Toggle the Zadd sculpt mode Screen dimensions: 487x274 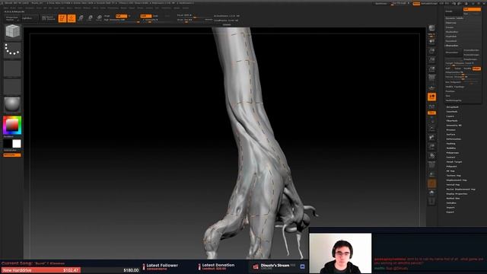[145, 16]
